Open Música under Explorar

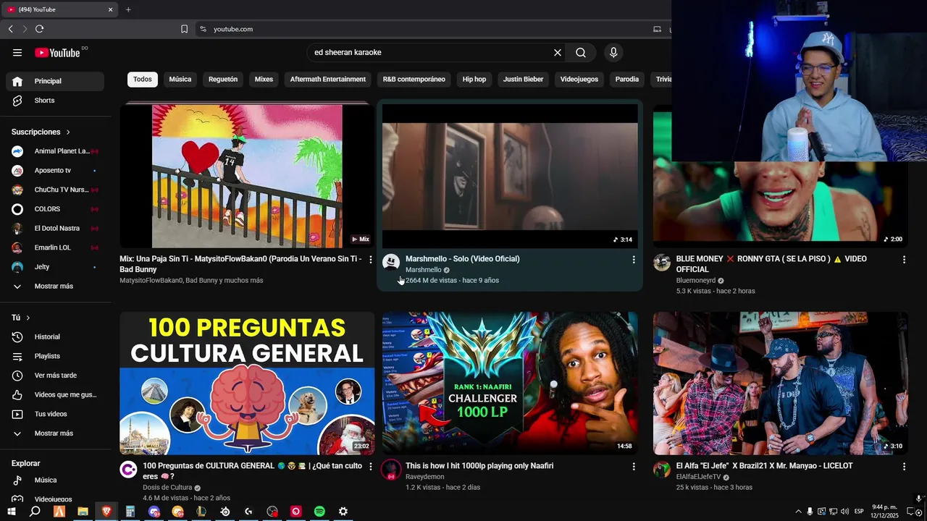point(55,480)
